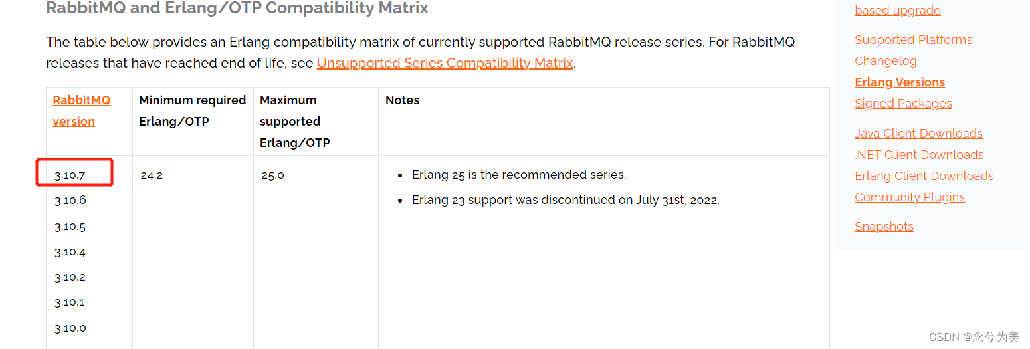The height and width of the screenshot is (349, 1030).
Task: Go to .NET Client Downloads
Action: tap(919, 155)
